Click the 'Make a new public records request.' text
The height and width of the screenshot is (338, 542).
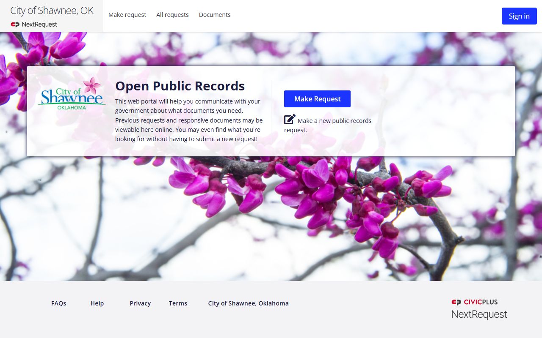click(328, 125)
